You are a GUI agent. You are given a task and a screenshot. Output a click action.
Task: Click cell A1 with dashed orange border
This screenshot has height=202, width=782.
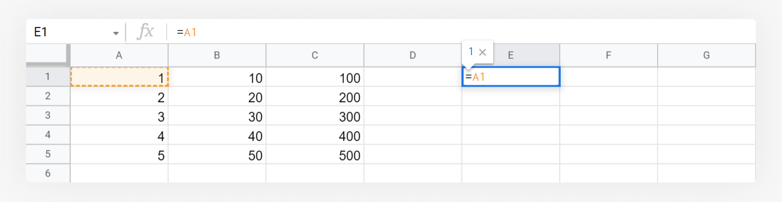pyautogui.click(x=119, y=77)
